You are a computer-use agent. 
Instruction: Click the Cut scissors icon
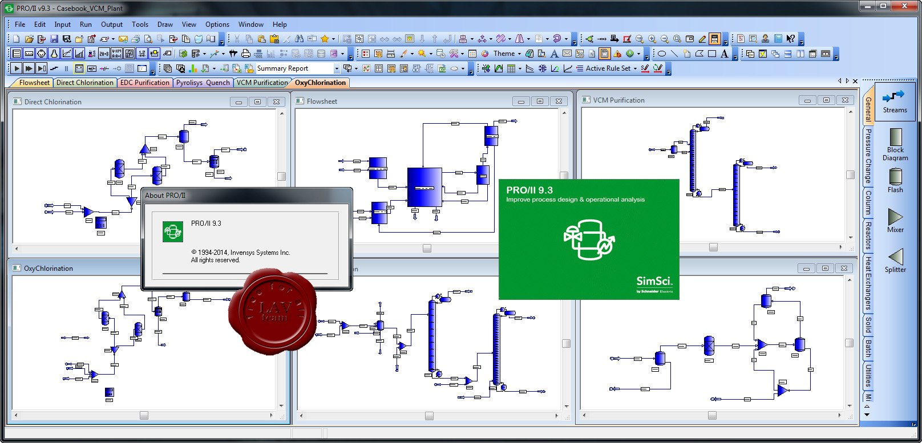pyautogui.click(x=237, y=39)
